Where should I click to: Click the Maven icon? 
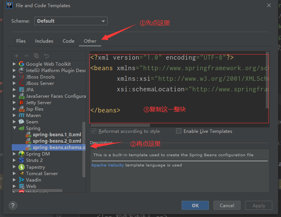point(22,115)
